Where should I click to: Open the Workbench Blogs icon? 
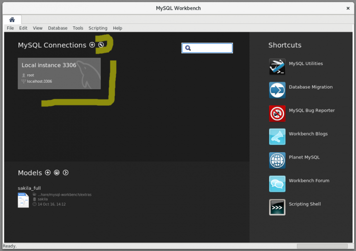277,137
